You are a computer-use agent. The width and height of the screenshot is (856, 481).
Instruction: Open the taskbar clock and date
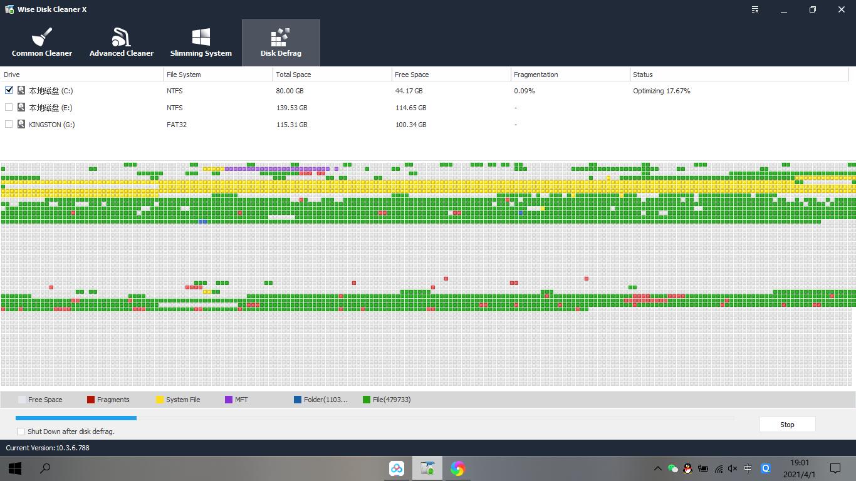[x=800, y=468]
